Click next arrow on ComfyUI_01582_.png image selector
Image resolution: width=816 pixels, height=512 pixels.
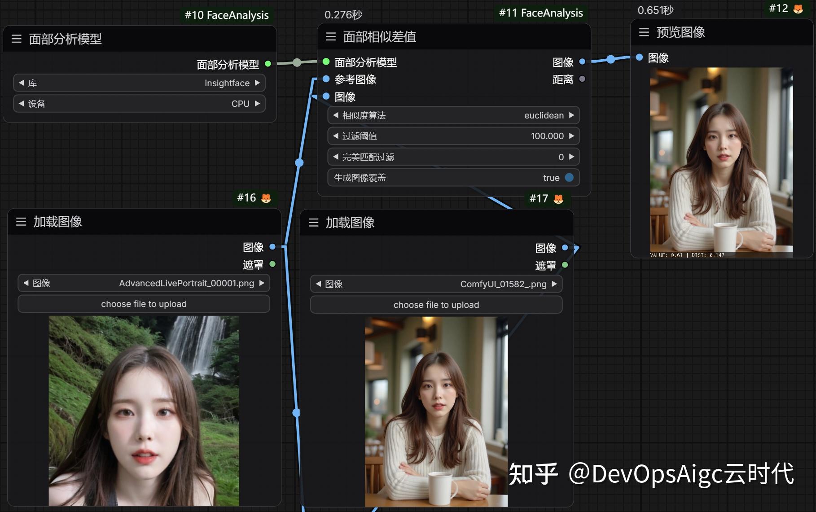click(555, 284)
